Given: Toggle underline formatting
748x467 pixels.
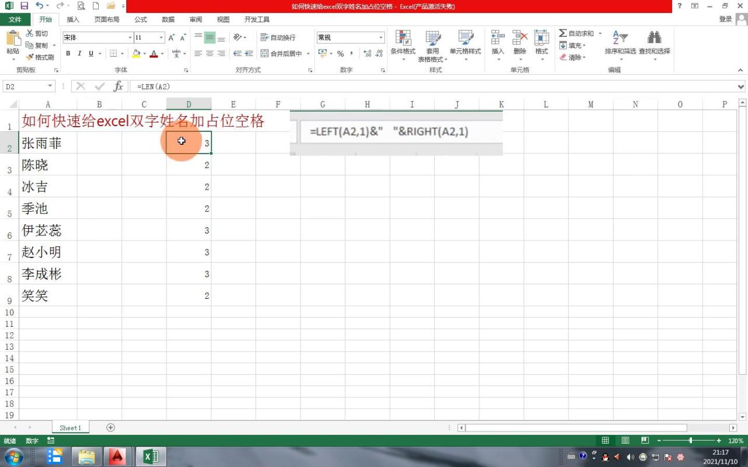Looking at the screenshot, I should tap(91, 54).
